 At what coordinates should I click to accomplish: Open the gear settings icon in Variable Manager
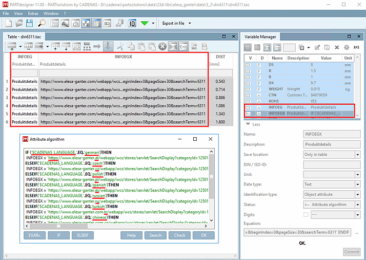[x=346, y=47]
